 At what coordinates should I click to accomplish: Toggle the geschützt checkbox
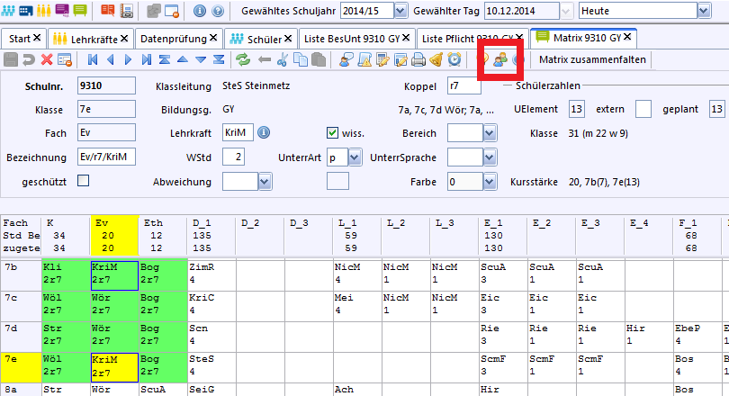click(x=83, y=181)
